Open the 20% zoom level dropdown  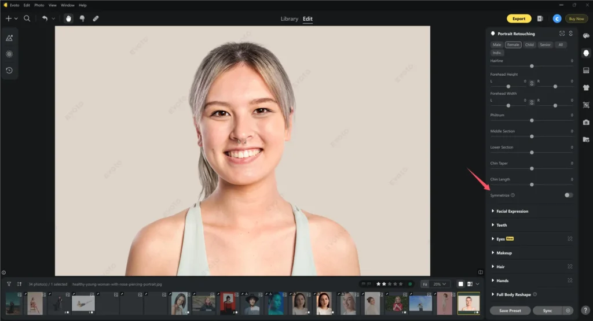pos(441,284)
